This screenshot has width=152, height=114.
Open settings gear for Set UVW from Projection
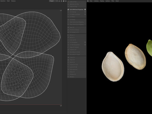coord(85,9)
